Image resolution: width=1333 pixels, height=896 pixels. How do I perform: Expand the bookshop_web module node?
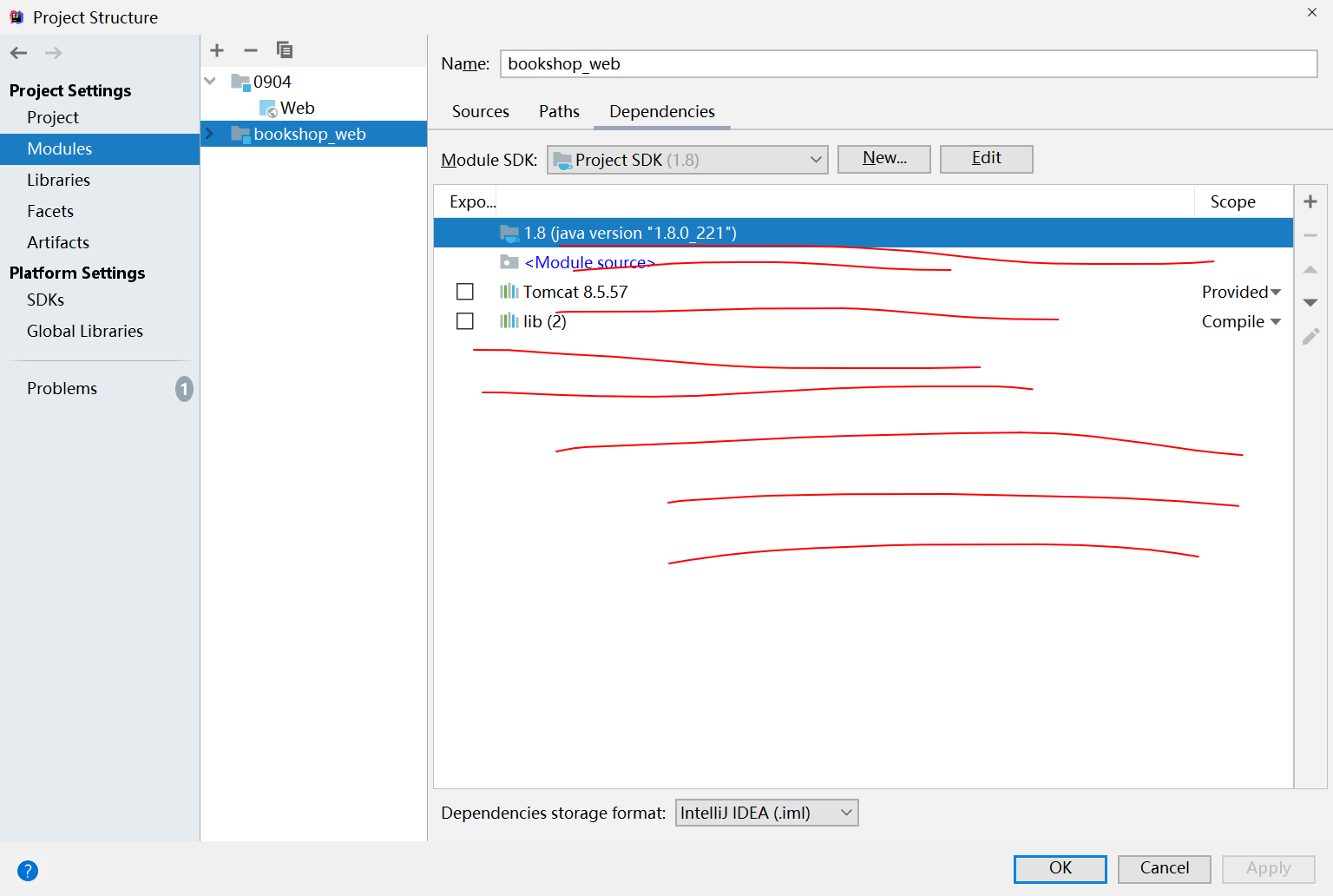209,133
